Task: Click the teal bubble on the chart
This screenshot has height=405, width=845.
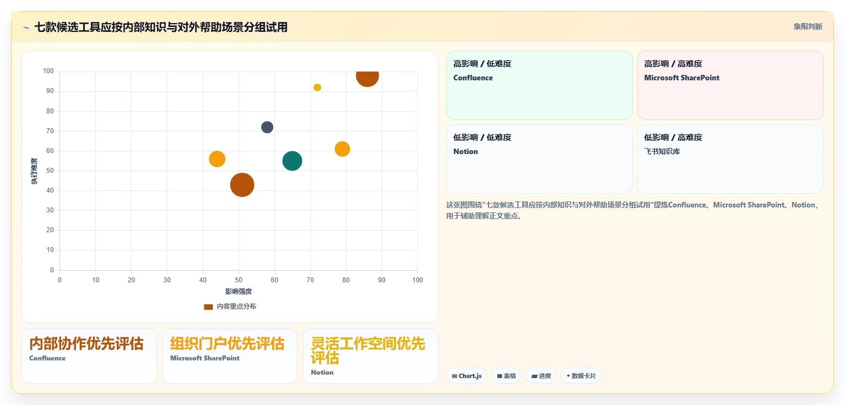Action: [x=292, y=161]
